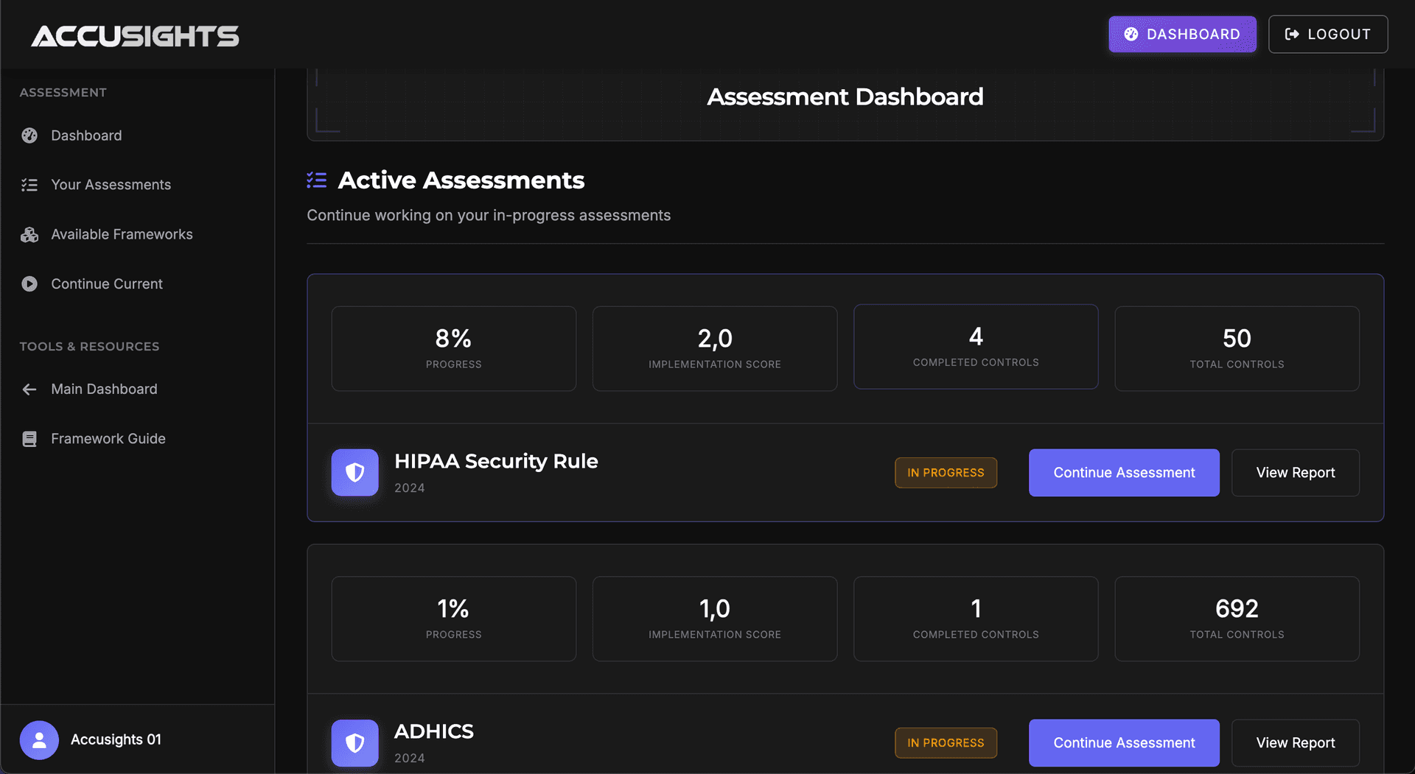Click Continue Assessment for HIPAA Security Rule

(1123, 472)
